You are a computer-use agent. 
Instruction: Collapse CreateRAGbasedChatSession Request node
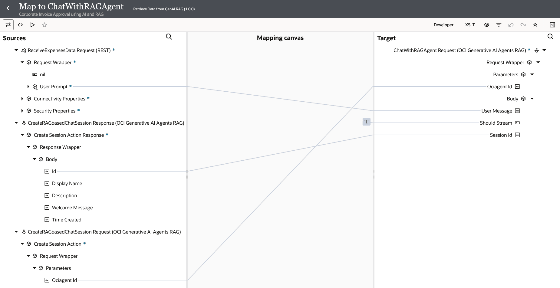click(x=16, y=232)
